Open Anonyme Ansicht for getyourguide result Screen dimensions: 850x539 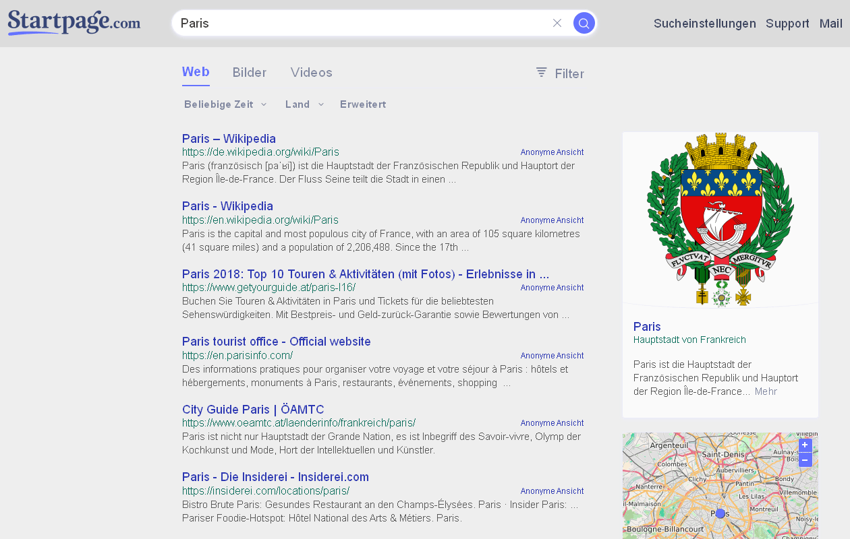pyautogui.click(x=552, y=288)
